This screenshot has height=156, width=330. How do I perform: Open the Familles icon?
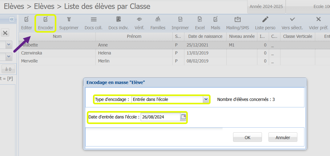158,20
